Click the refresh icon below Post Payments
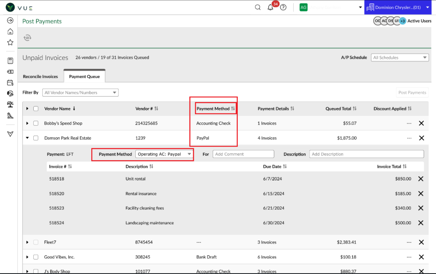Image resolution: width=436 pixels, height=274 pixels. [x=28, y=38]
